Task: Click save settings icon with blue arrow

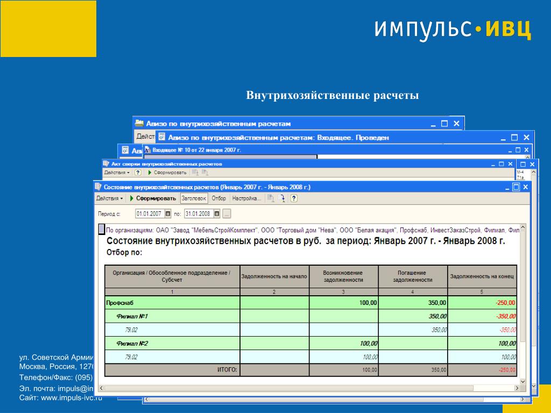Action: click(x=281, y=198)
